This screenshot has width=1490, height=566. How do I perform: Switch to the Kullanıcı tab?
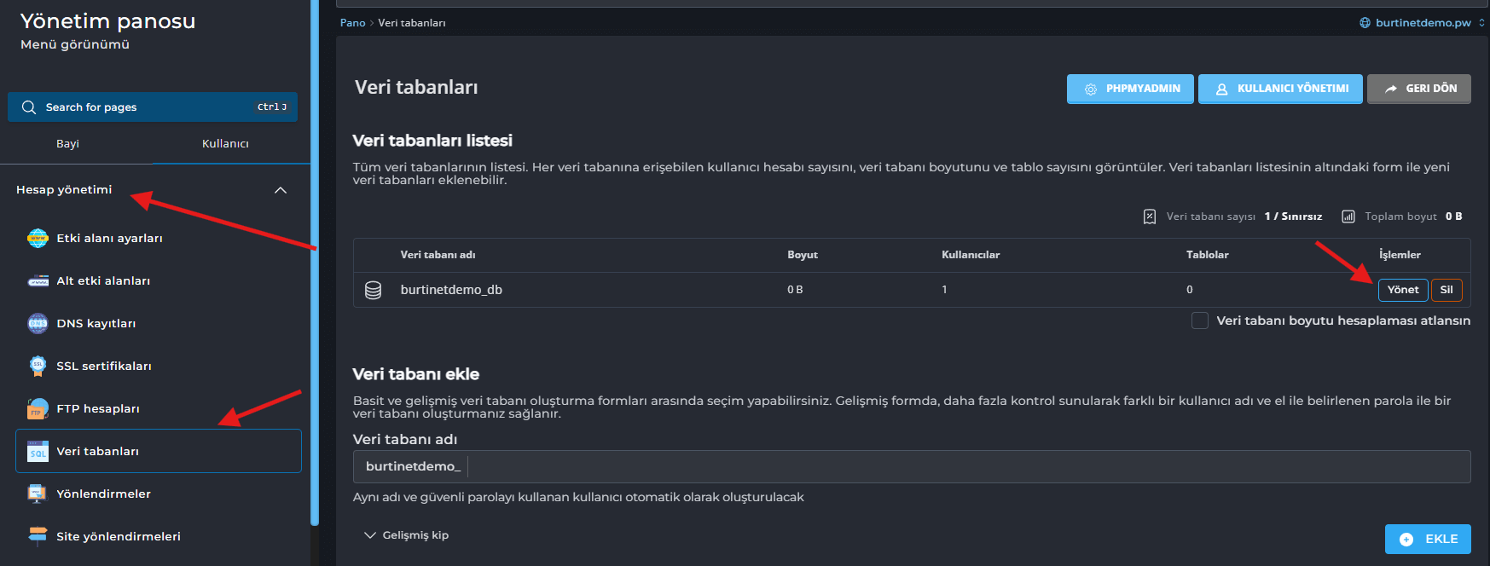[x=225, y=144]
